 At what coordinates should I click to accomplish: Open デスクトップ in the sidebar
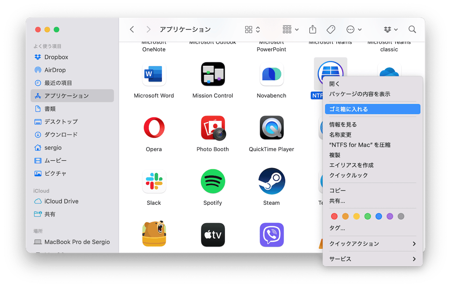[72, 121]
